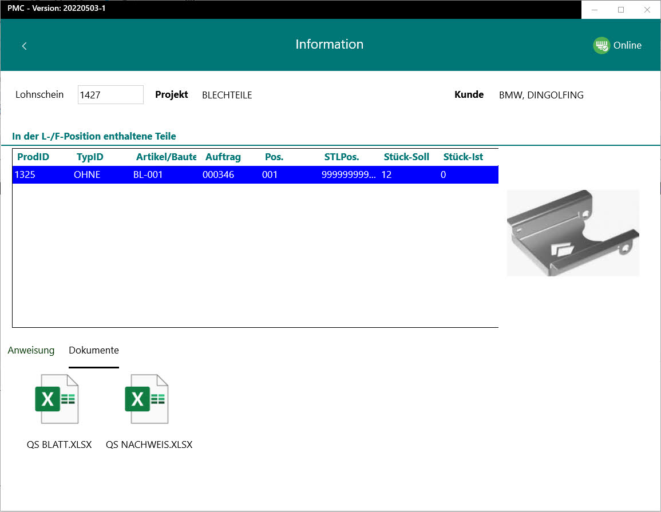The image size is (661, 512).
Task: Sort by ProdID column header
Action: [x=33, y=157]
